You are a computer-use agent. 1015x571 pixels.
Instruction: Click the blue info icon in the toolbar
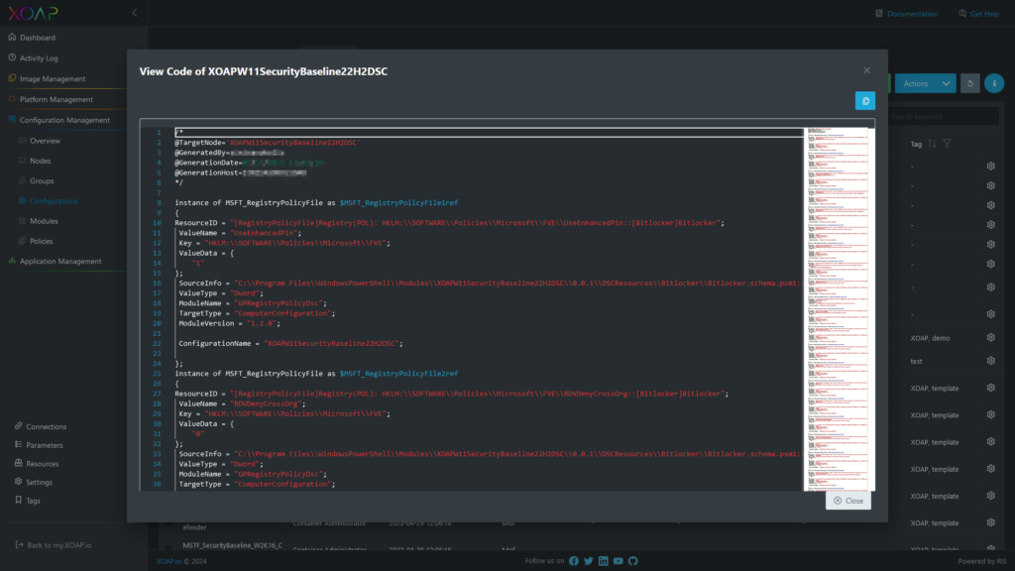click(994, 83)
